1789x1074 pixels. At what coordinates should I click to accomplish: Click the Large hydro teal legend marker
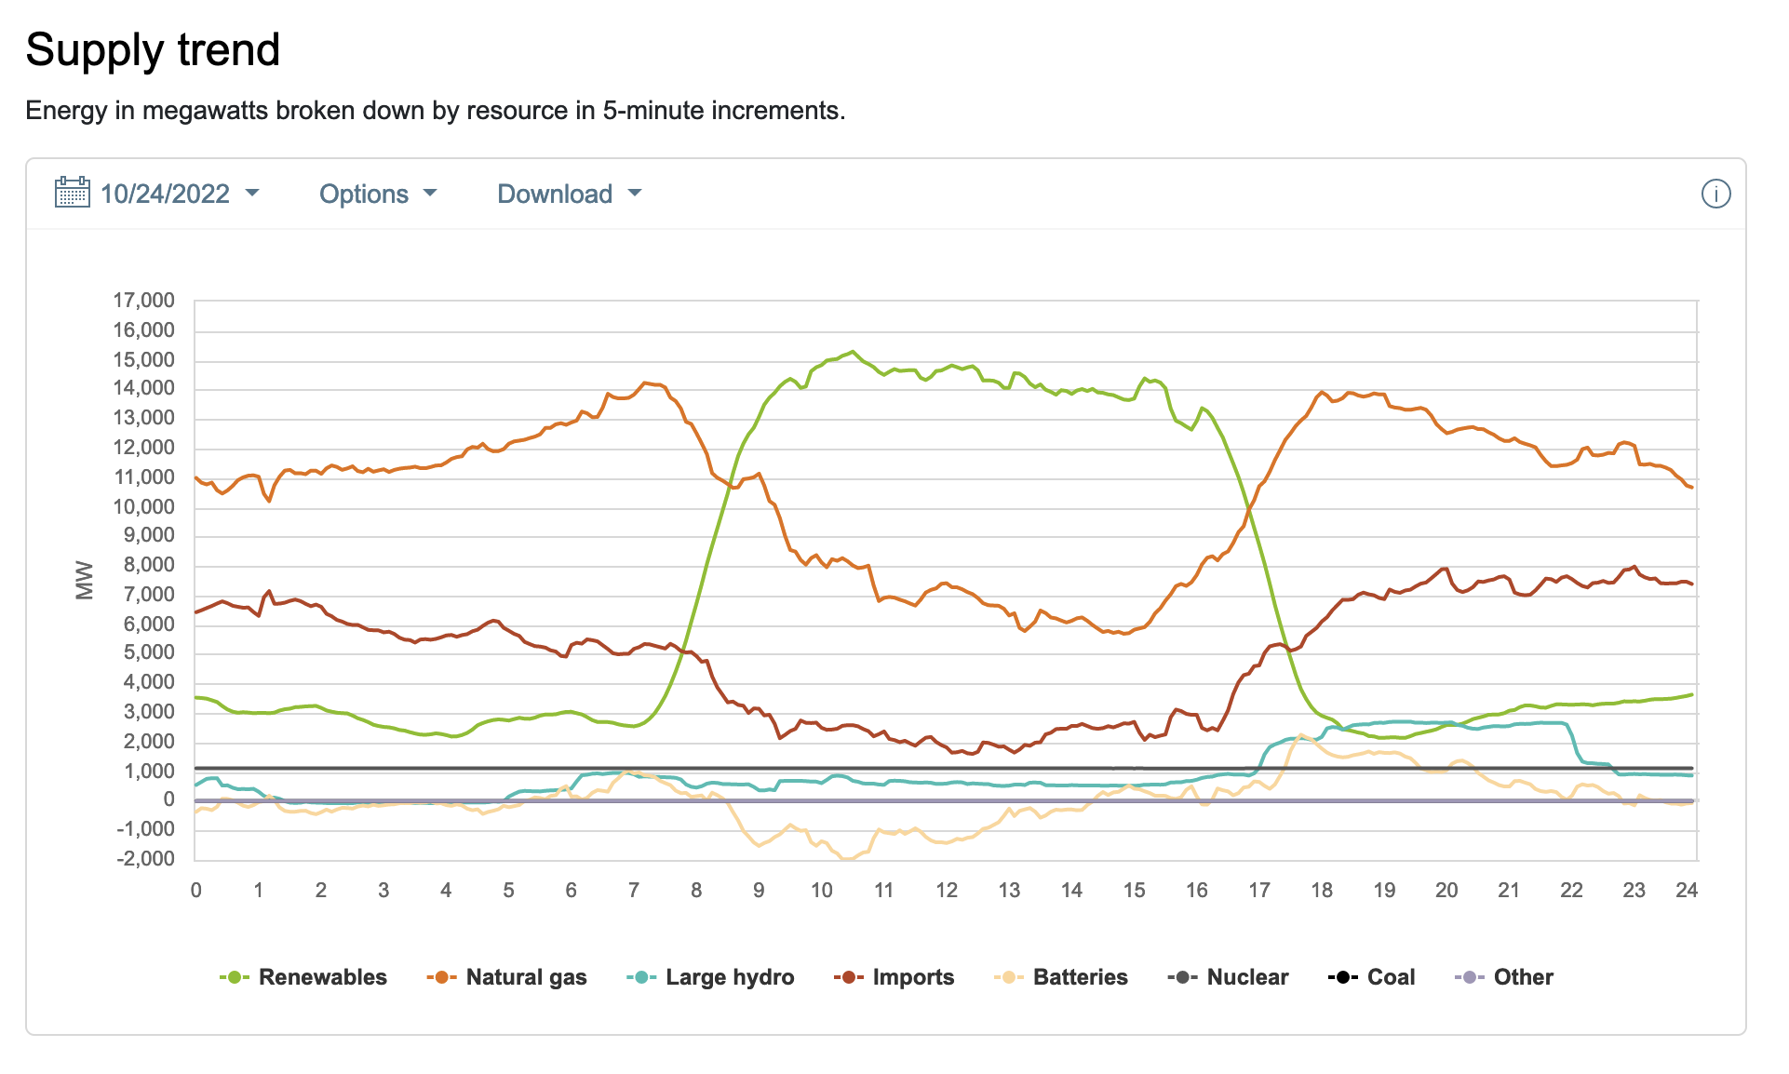point(641,977)
